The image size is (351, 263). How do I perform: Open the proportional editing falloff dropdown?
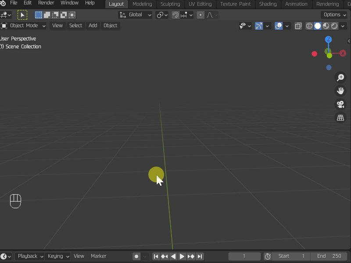[x=212, y=15]
